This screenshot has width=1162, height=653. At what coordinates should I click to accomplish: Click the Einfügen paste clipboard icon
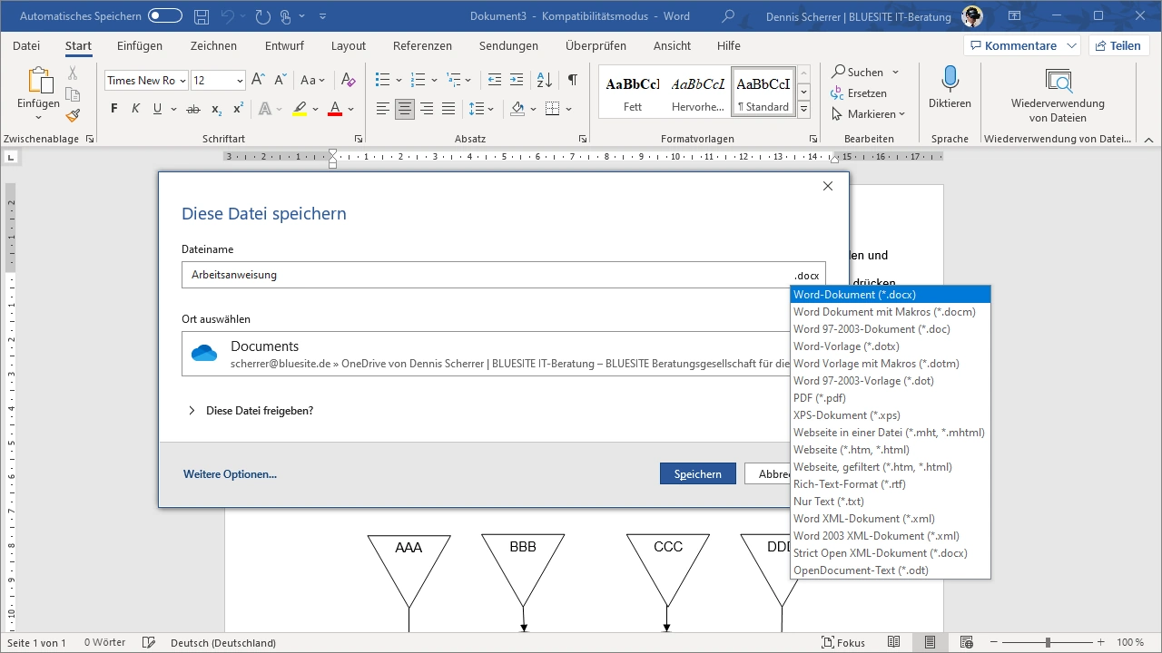[38, 81]
